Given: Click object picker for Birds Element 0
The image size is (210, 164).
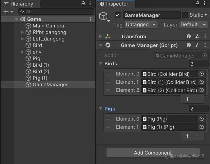Looking at the screenshot, I should click(201, 74).
